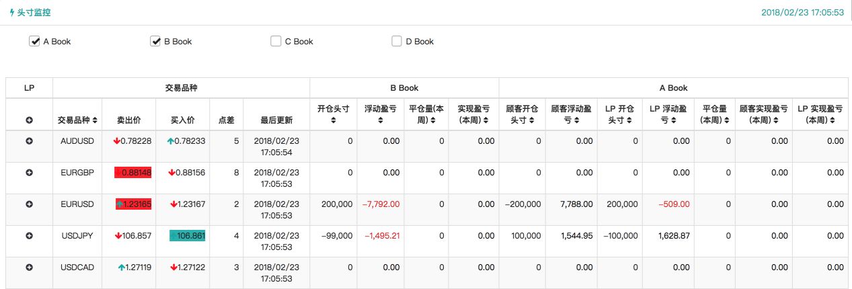
Task: Click the plus icon in the AUDUSD row
Action: click(x=29, y=141)
